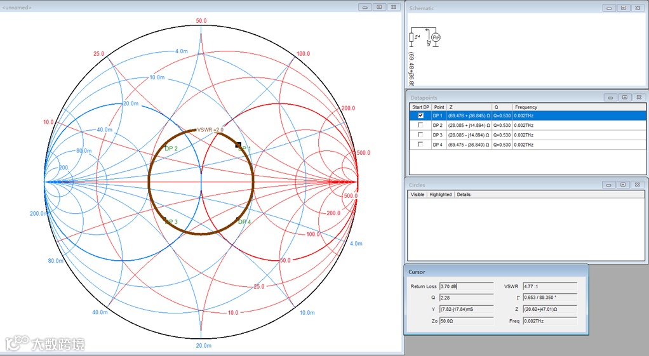Uncheck the Start DP checkbox for DP 1
The height and width of the screenshot is (356, 649).
point(420,116)
